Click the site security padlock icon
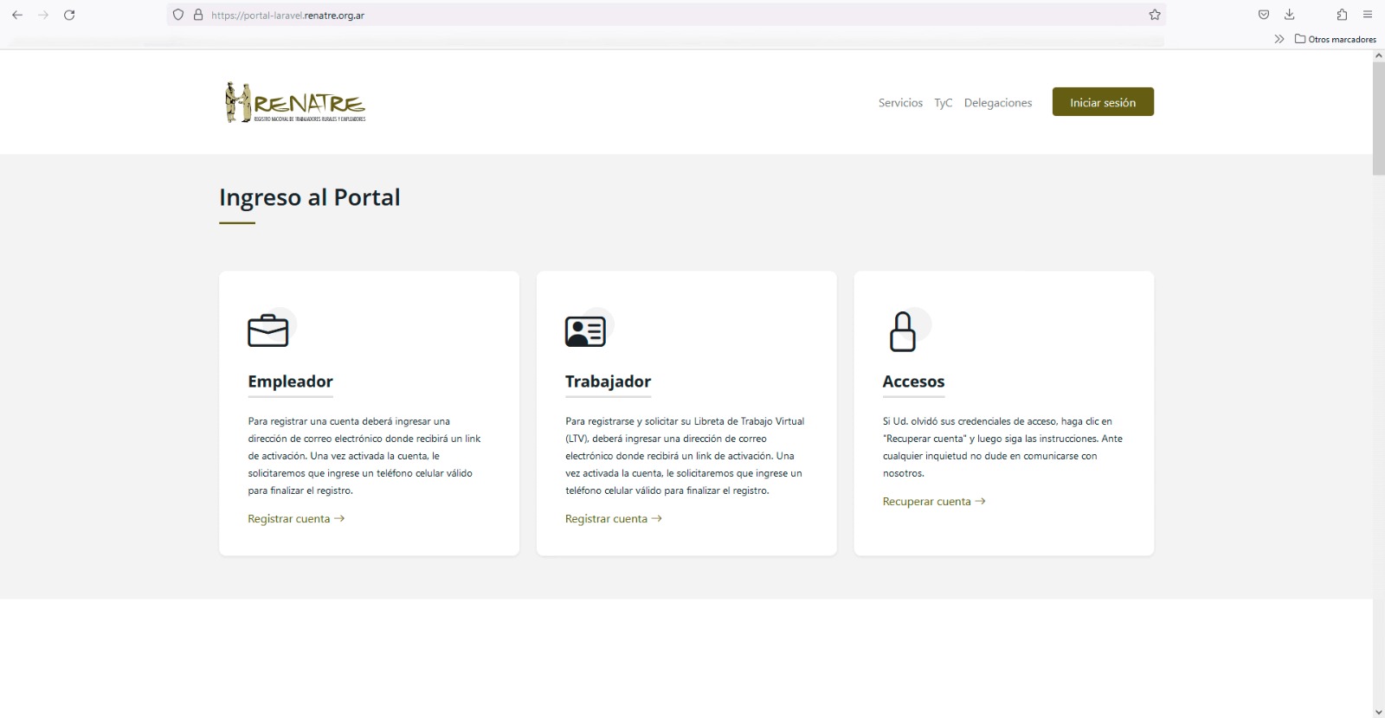 click(x=198, y=15)
